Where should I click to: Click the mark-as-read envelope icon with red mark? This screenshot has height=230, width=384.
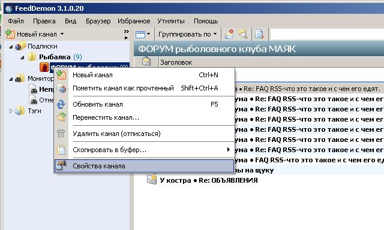tap(229, 34)
